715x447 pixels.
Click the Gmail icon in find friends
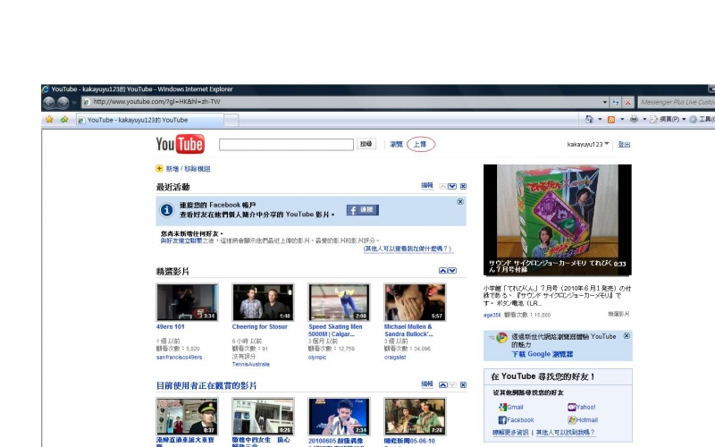click(x=503, y=408)
